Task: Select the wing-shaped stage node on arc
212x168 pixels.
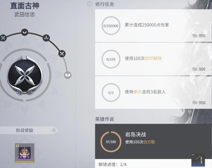Action: click(x=25, y=32)
